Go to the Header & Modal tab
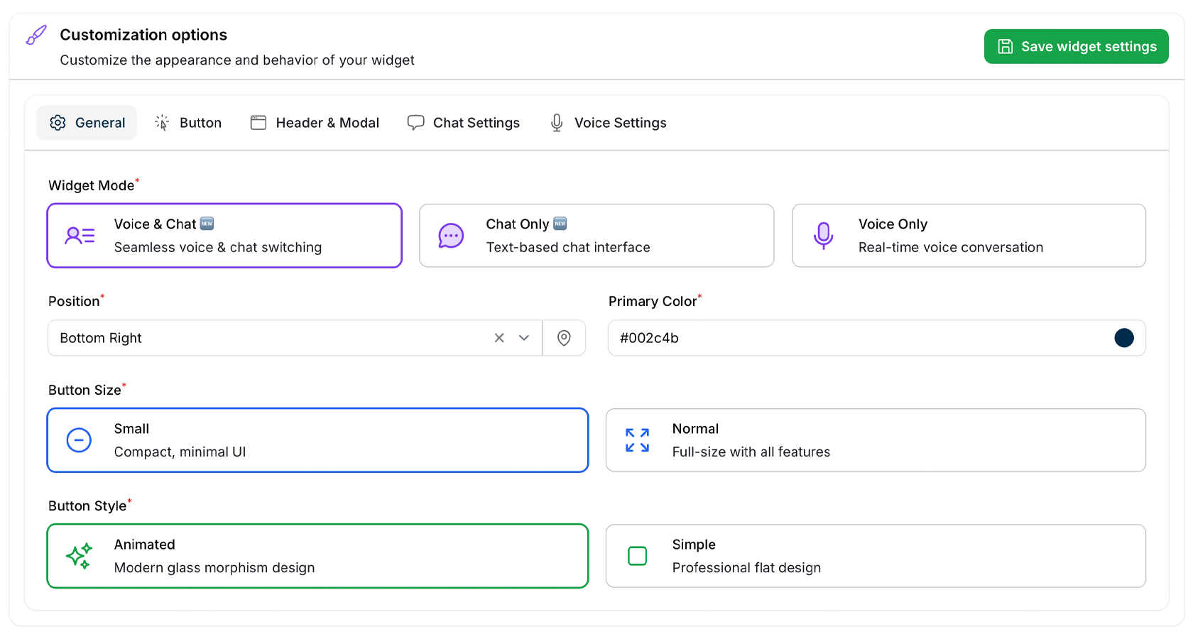The height and width of the screenshot is (639, 1193). click(x=315, y=123)
